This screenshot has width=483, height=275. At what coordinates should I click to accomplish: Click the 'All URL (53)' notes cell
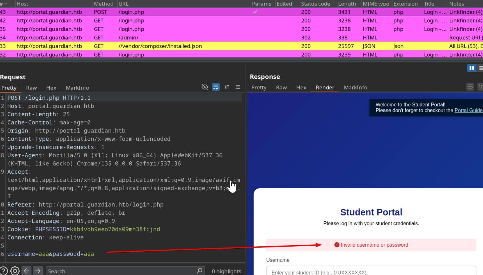pos(466,46)
